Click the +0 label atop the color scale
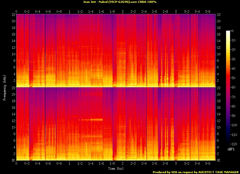240x174 pixels. (232, 31)
